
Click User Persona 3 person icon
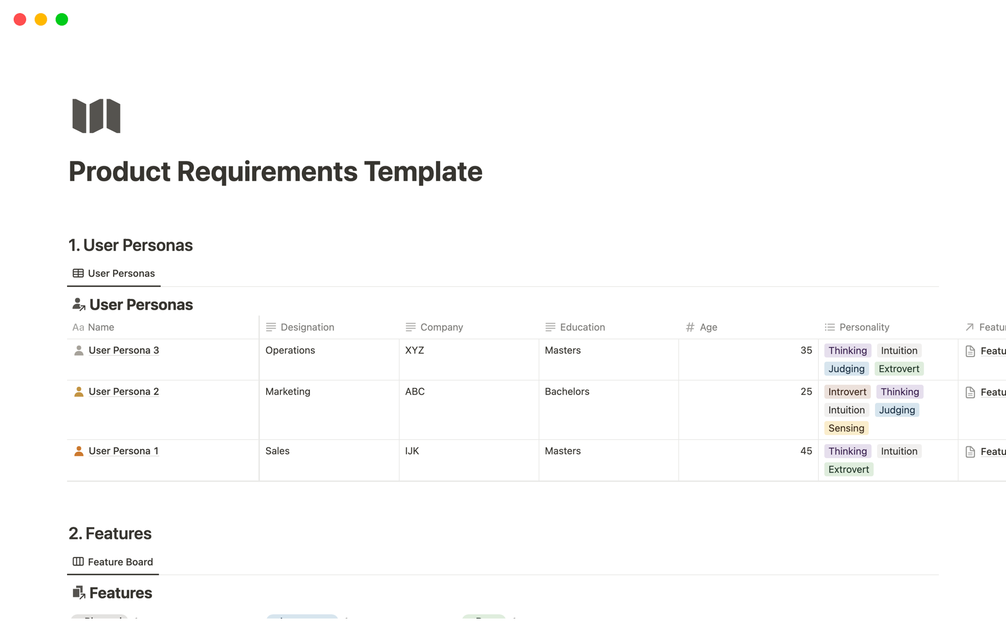tap(79, 351)
